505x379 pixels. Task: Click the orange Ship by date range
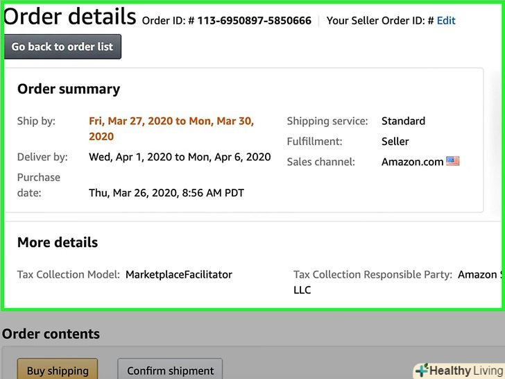coord(171,128)
